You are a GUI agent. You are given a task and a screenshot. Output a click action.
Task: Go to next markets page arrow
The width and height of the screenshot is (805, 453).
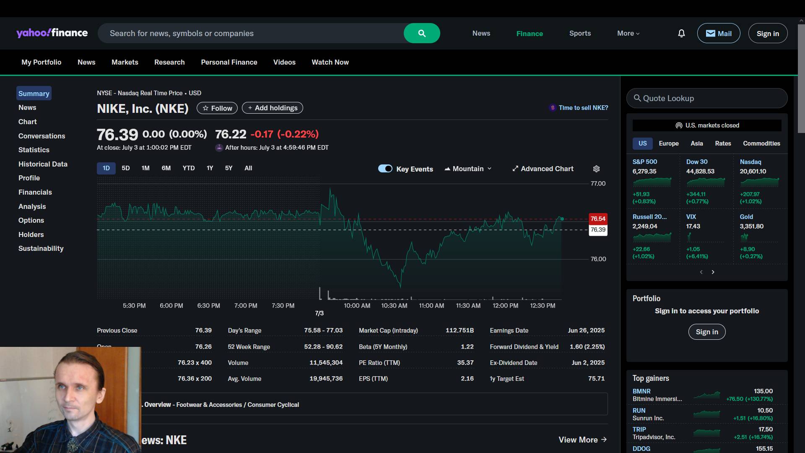coord(713,272)
